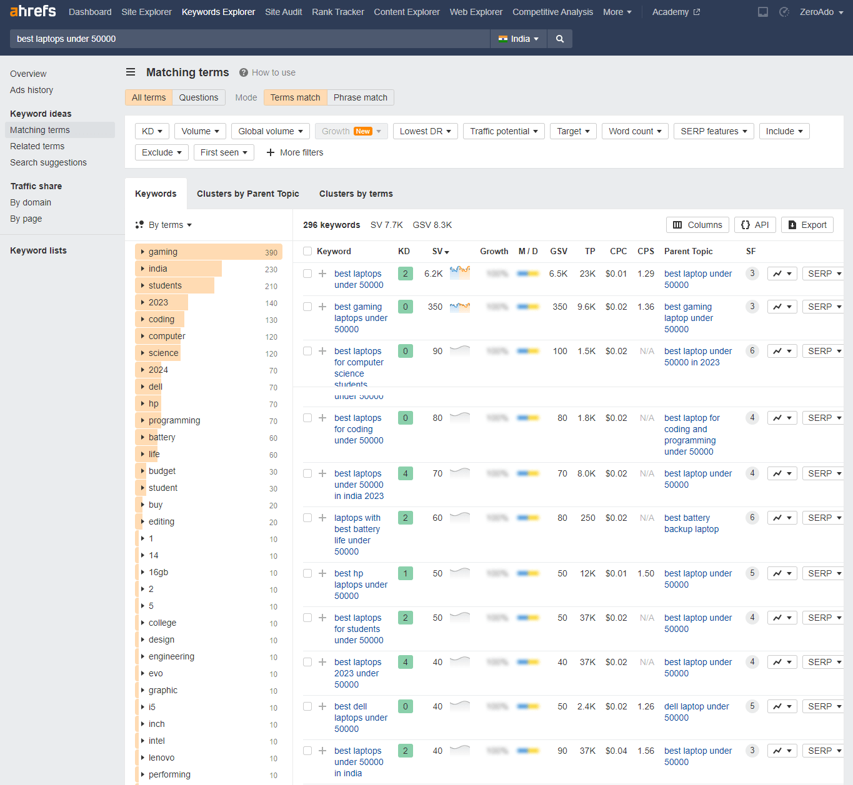The height and width of the screenshot is (785, 853).
Task: Click the search magnifier button
Action: click(560, 39)
